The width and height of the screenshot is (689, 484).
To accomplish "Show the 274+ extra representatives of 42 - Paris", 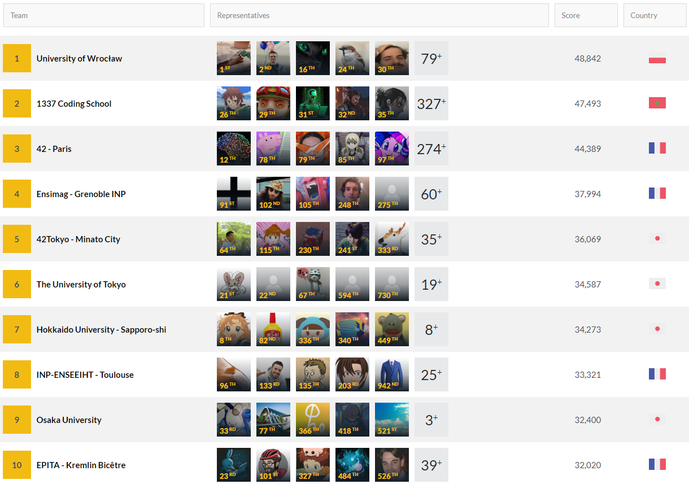I will coord(431,149).
